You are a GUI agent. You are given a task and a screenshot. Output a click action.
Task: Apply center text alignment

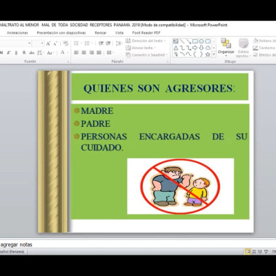(83, 52)
